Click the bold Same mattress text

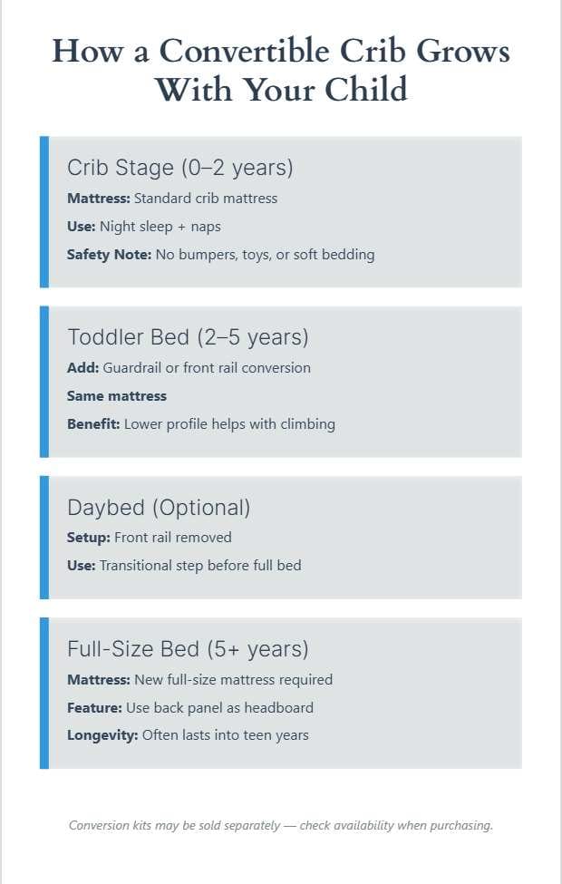coord(117,396)
